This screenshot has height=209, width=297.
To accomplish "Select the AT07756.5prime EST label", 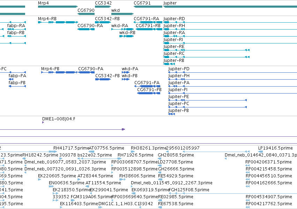I will click(x=106, y=148).
